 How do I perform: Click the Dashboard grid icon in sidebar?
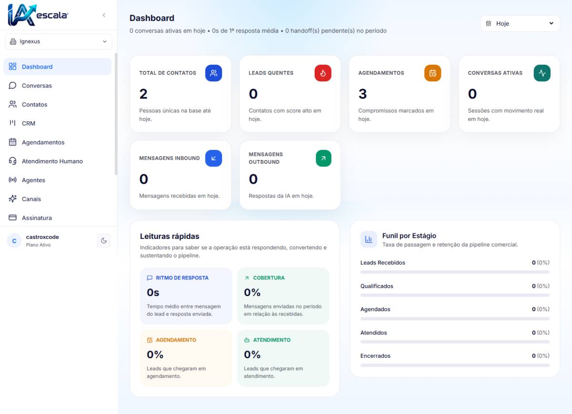[x=13, y=67]
